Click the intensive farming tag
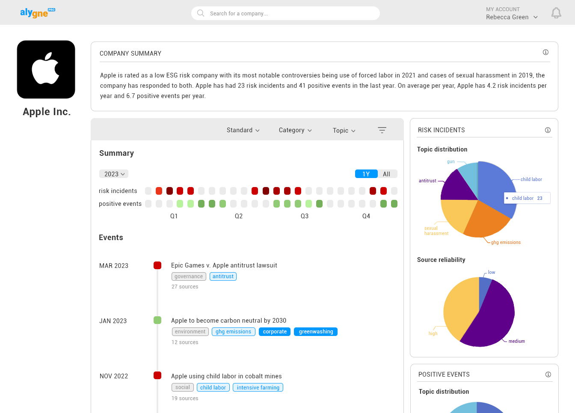The width and height of the screenshot is (575, 413). (x=258, y=387)
